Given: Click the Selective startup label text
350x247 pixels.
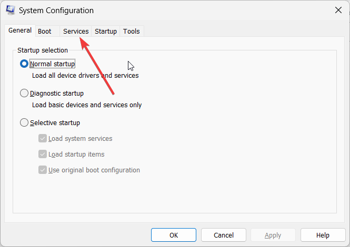Looking at the screenshot, I should click(55, 123).
